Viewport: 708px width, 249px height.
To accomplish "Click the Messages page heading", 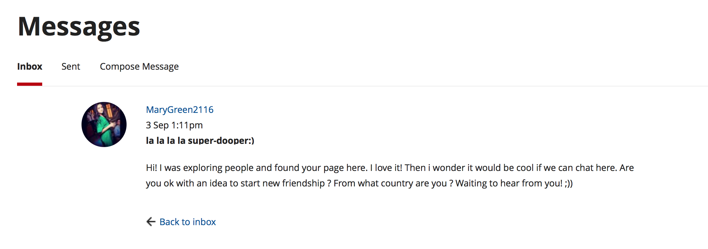I will tap(79, 27).
